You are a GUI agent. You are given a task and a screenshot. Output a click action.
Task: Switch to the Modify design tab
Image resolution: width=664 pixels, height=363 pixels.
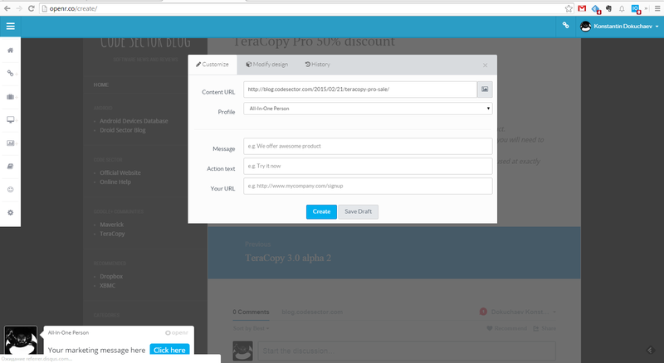[x=266, y=65]
